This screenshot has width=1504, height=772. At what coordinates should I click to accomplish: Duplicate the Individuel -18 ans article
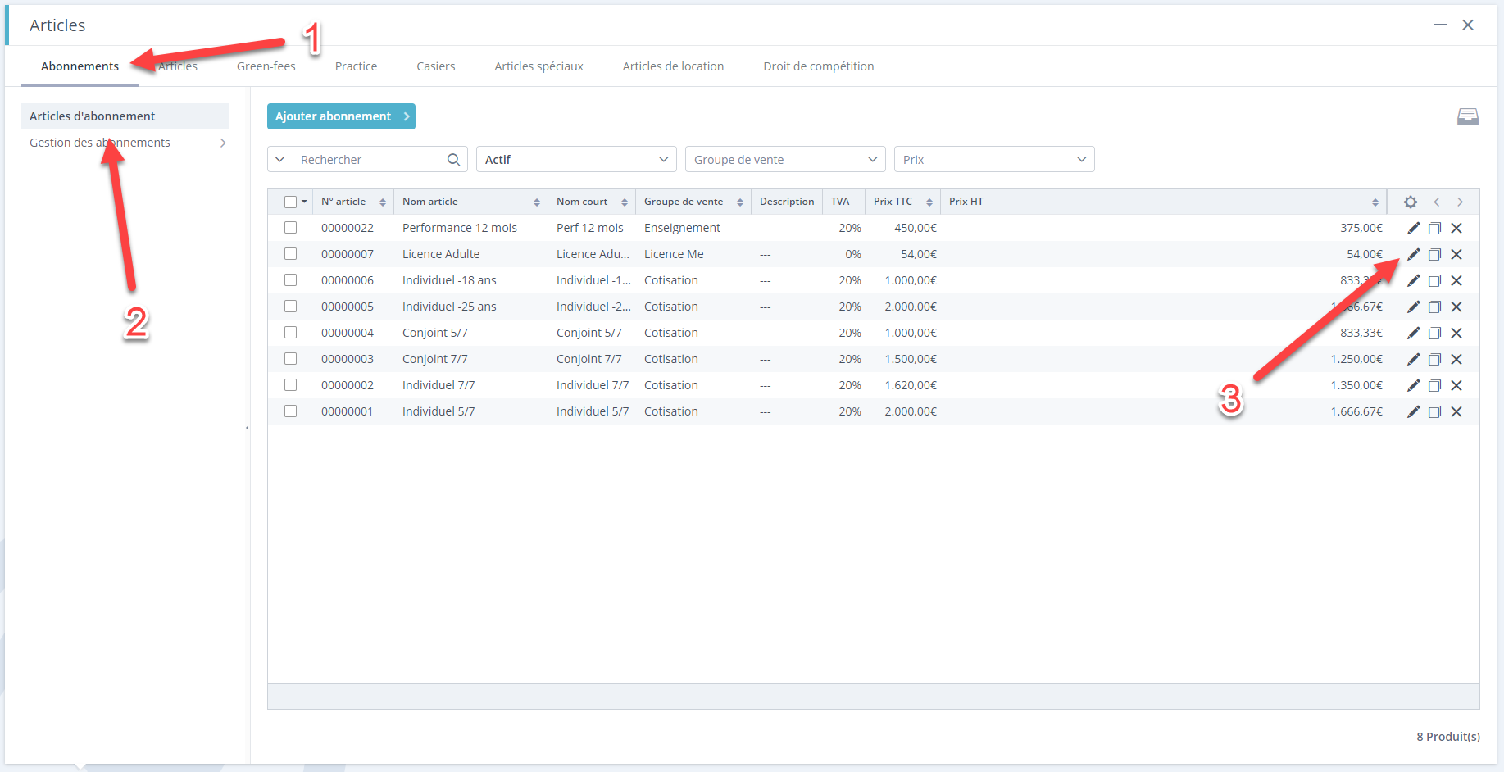point(1434,280)
